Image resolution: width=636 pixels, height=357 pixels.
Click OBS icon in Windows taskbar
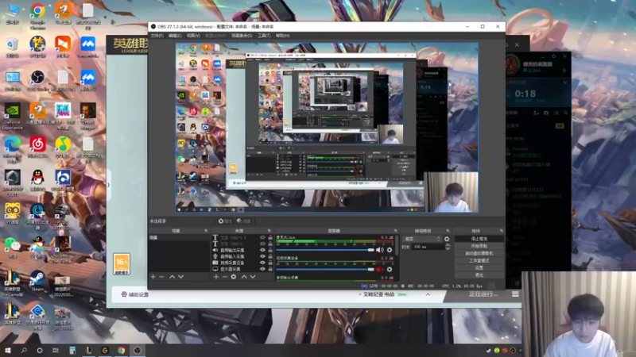click(137, 350)
